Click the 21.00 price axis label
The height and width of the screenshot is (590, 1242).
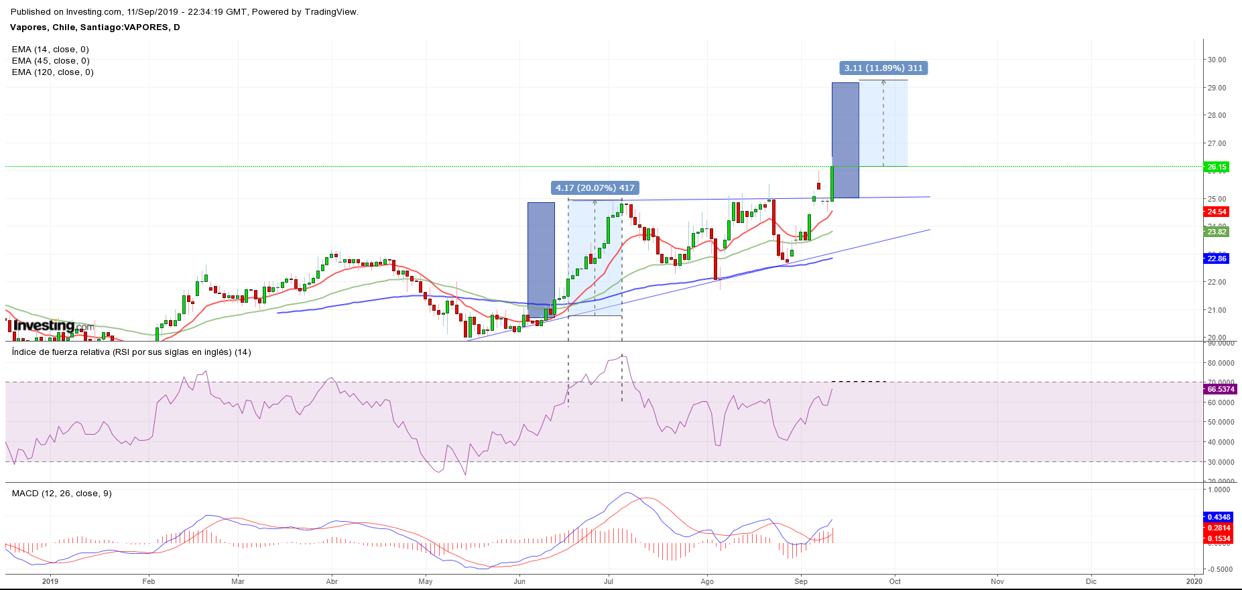(x=1217, y=310)
